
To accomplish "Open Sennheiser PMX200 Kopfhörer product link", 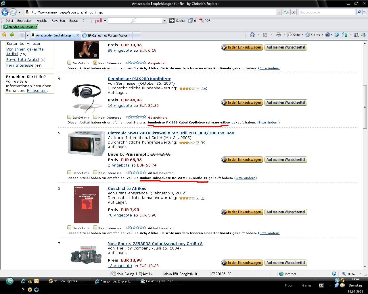I will pyautogui.click(x=139, y=79).
